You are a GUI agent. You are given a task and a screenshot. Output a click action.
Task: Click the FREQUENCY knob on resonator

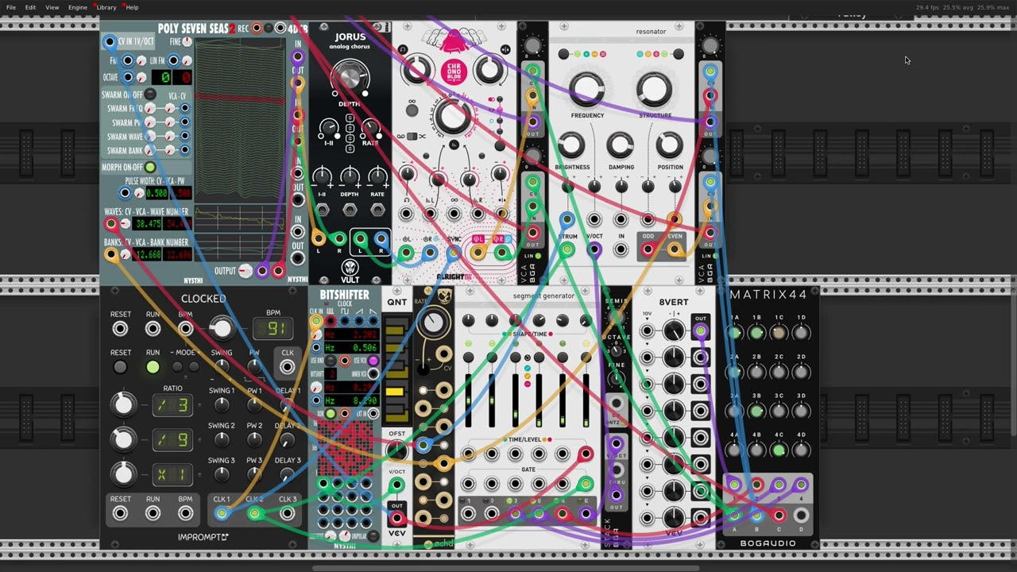tap(586, 89)
